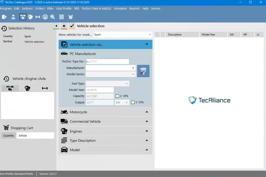The height and width of the screenshot is (177, 266).
Task: Enable the Output ±10% checkbox
Action: [x=133, y=102]
